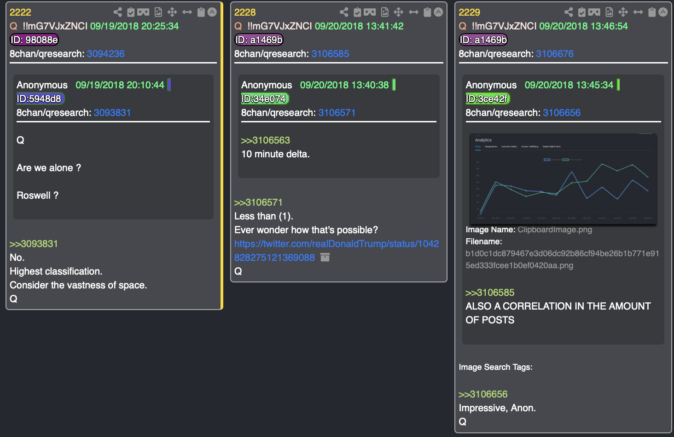The height and width of the screenshot is (437, 674).
Task: Click four-way move arrows on post 2228
Action: 399,12
